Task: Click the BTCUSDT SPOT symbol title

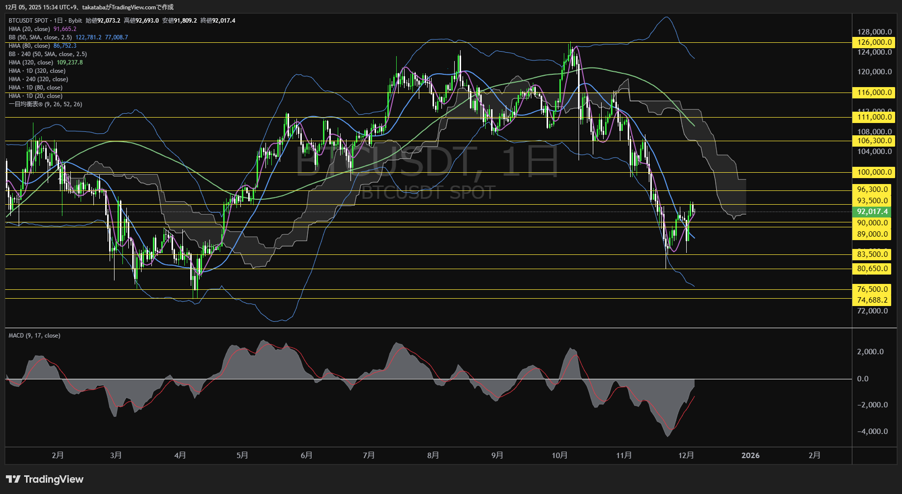Action: (x=29, y=21)
